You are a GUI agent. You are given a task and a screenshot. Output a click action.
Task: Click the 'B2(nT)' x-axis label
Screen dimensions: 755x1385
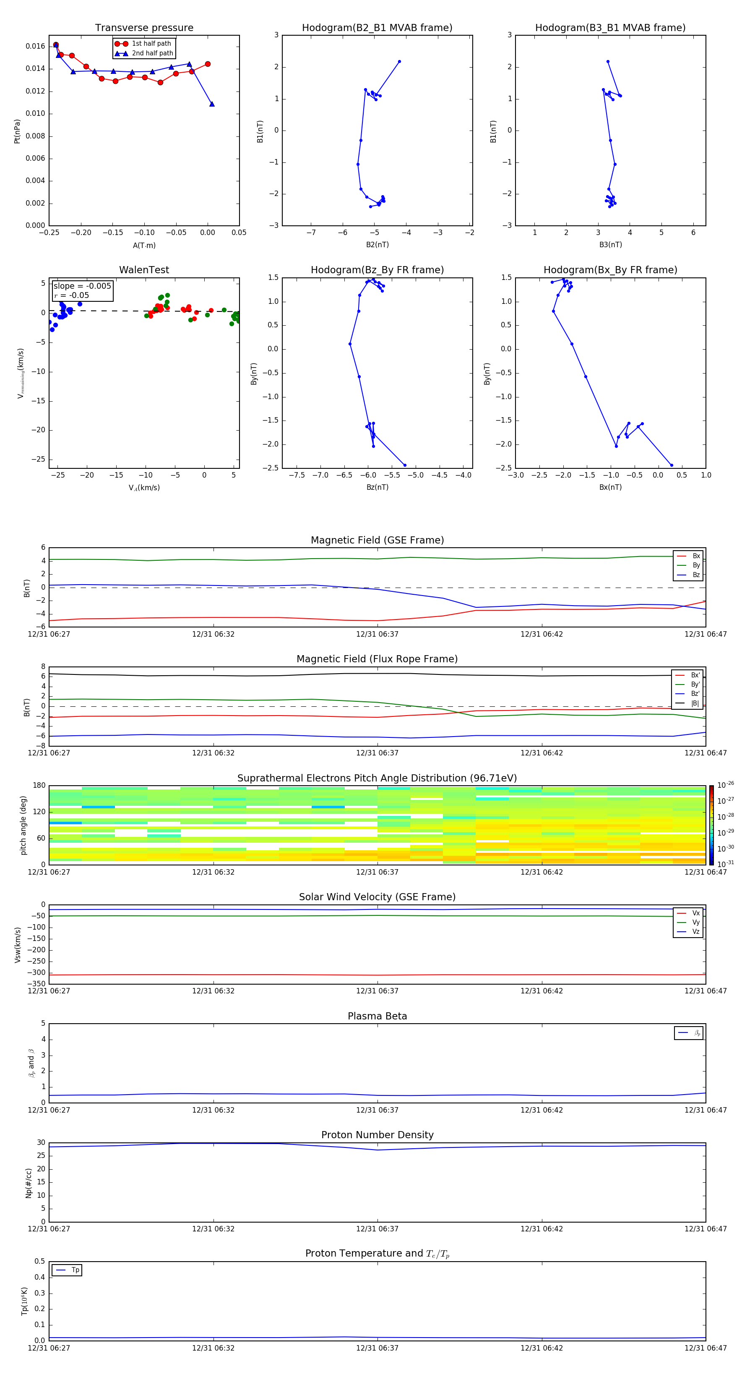tap(377, 245)
